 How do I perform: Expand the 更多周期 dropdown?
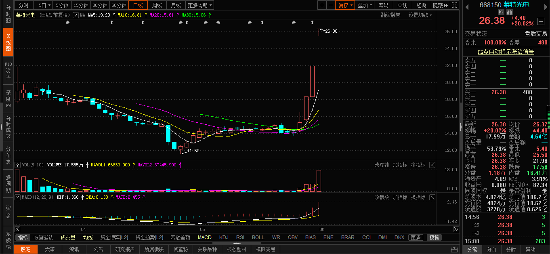click(200, 5)
